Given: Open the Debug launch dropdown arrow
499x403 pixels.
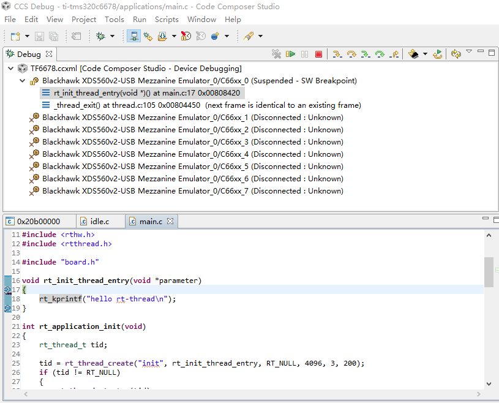Looking at the screenshot, I should (x=112, y=37).
